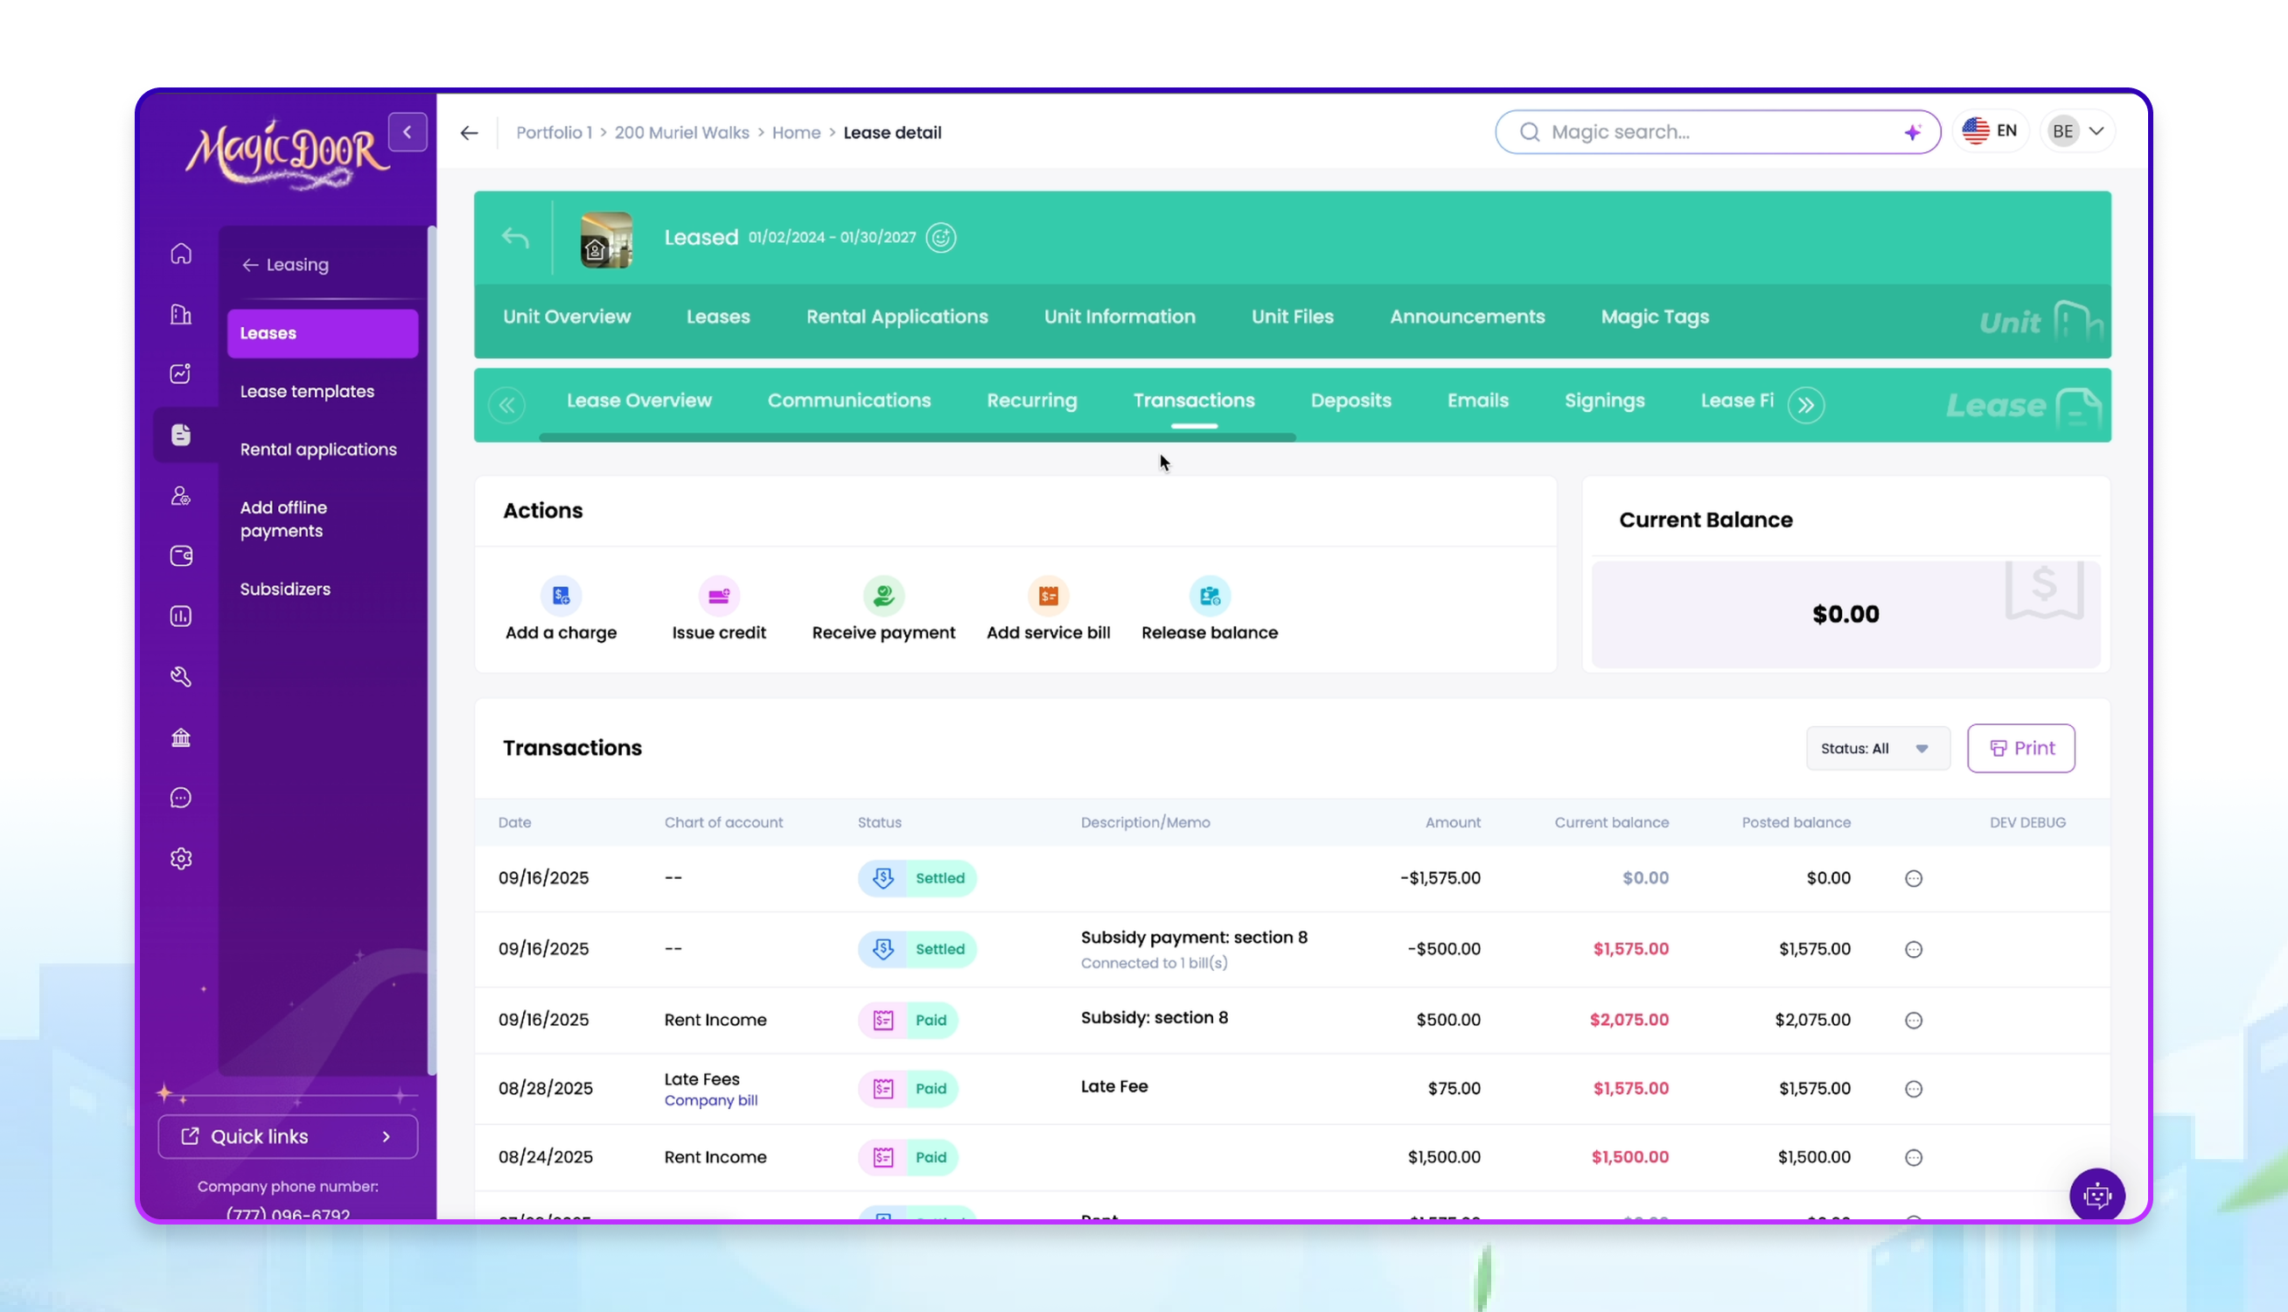Select the Transactions tab
This screenshot has height=1312, width=2288.
click(1194, 401)
